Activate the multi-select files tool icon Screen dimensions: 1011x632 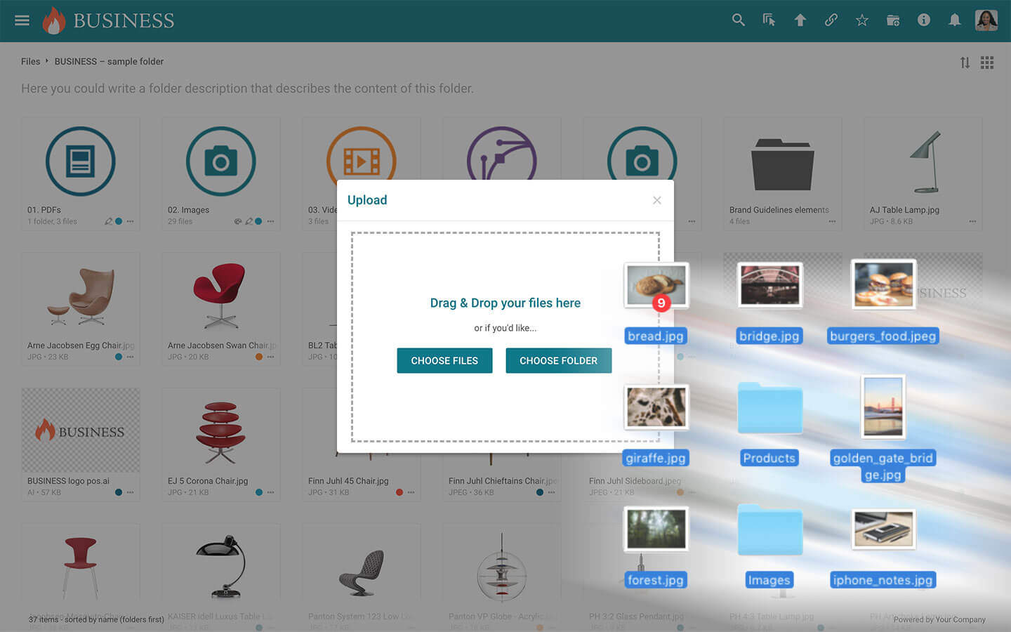(769, 20)
